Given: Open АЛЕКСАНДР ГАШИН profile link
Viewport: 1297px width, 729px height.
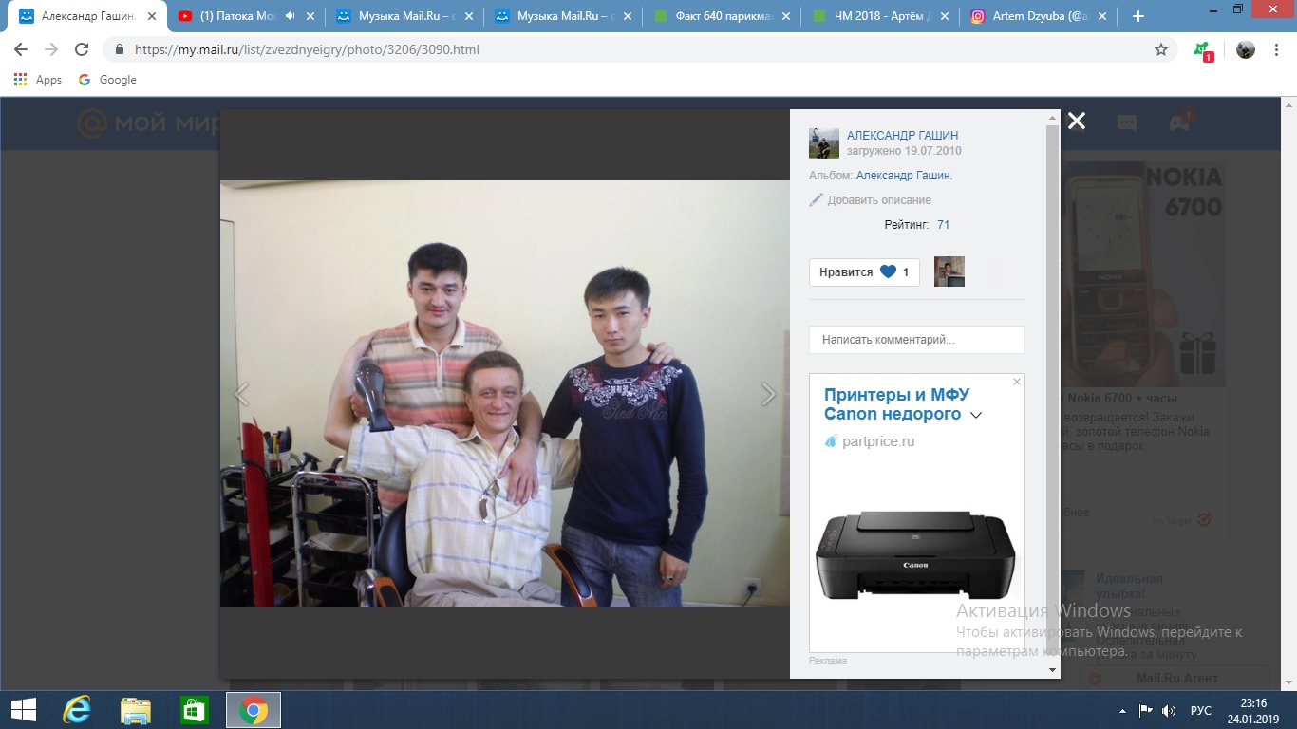Looking at the screenshot, I should (x=902, y=136).
